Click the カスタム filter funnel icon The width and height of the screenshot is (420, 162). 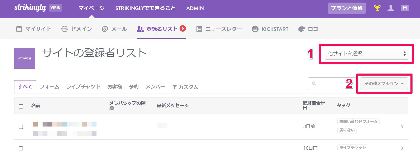[x=174, y=87]
